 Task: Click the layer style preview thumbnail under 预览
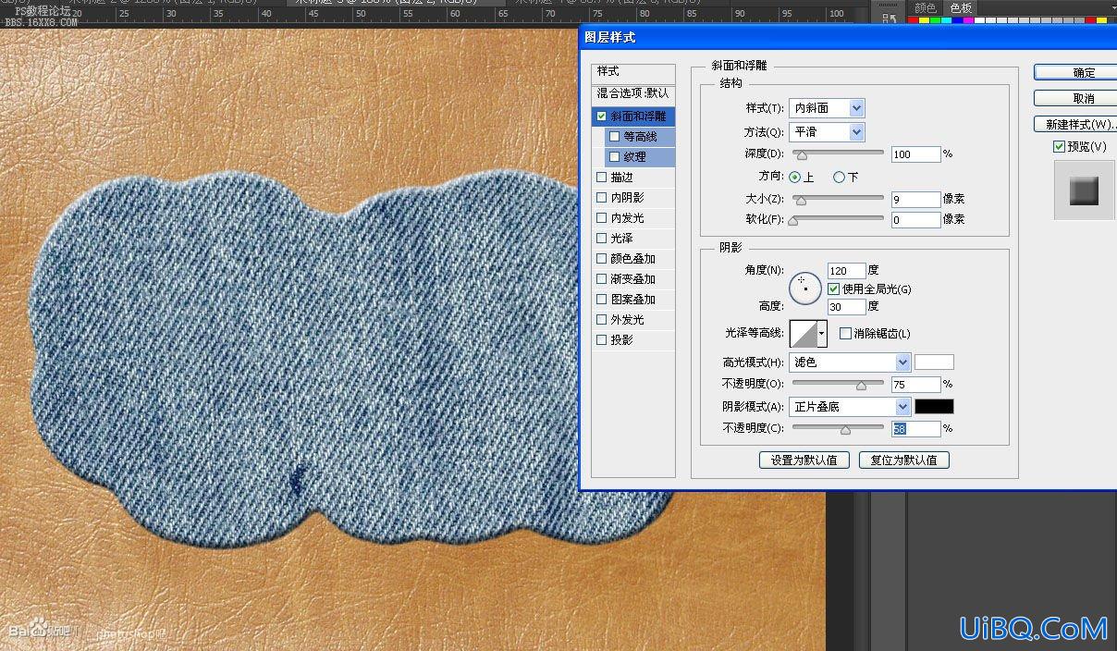1084,192
